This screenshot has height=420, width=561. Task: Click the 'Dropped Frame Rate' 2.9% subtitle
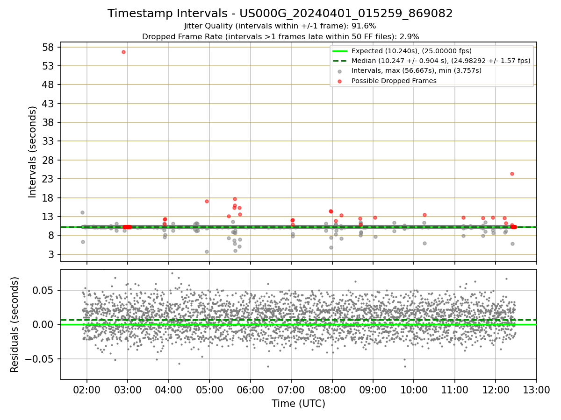click(280, 36)
